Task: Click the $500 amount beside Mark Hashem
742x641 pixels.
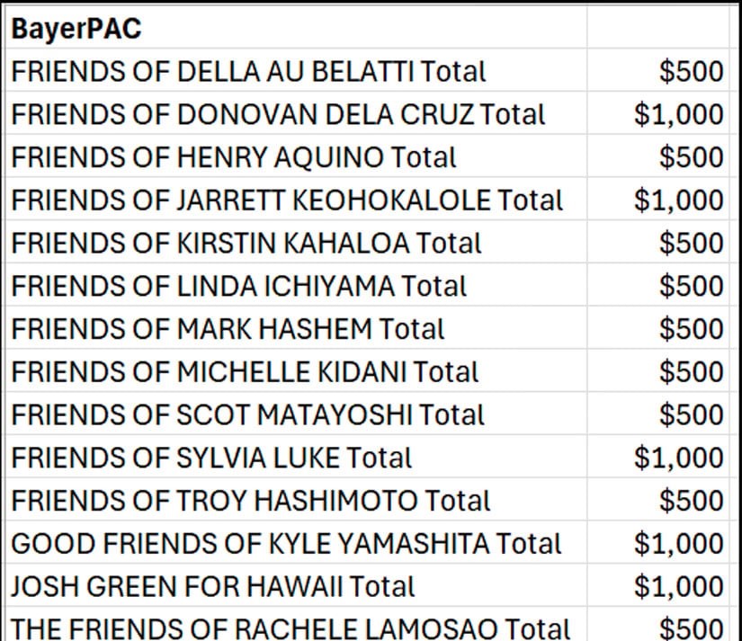Action: 691,328
